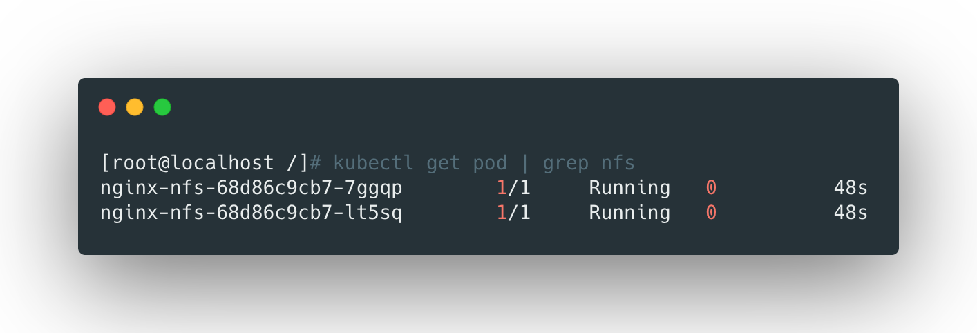Click the 48s age of 7ggqp pod
The image size is (977, 333).
(850, 188)
